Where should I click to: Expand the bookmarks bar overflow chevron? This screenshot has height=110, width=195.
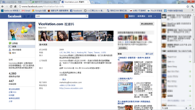pyautogui.click(x=193, y=10)
